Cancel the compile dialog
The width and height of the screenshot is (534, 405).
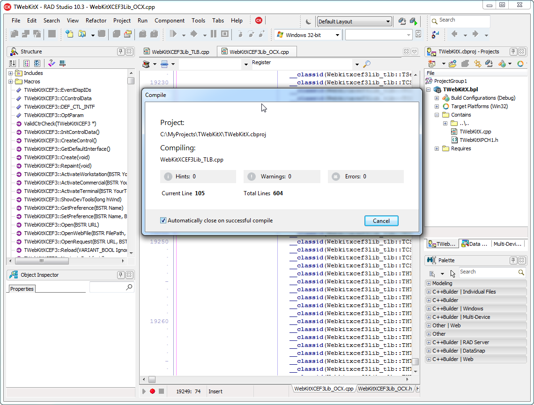pyautogui.click(x=381, y=221)
